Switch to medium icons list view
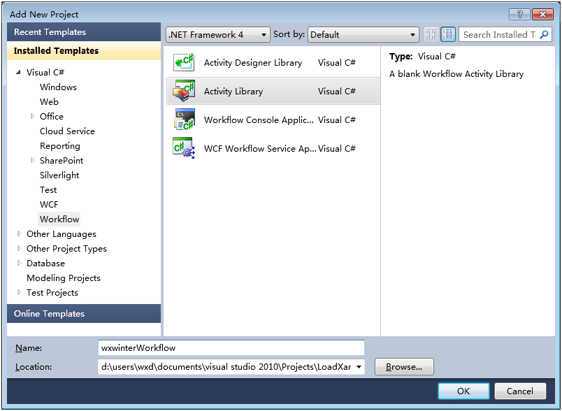562x411 pixels. (448, 34)
